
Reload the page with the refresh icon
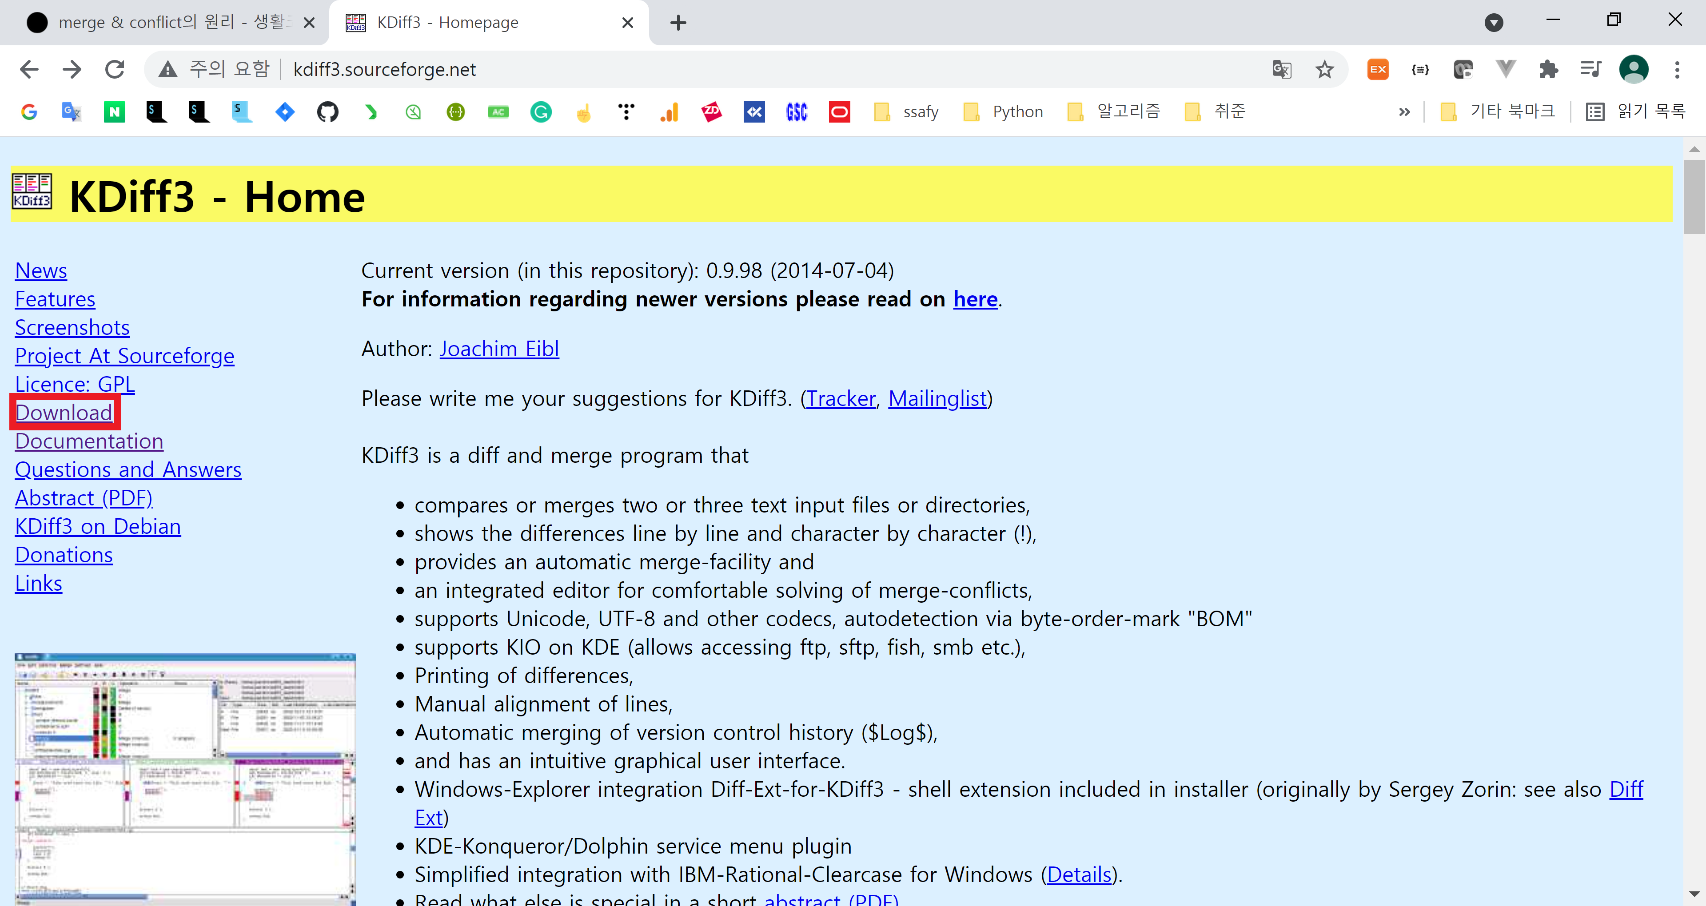115,70
